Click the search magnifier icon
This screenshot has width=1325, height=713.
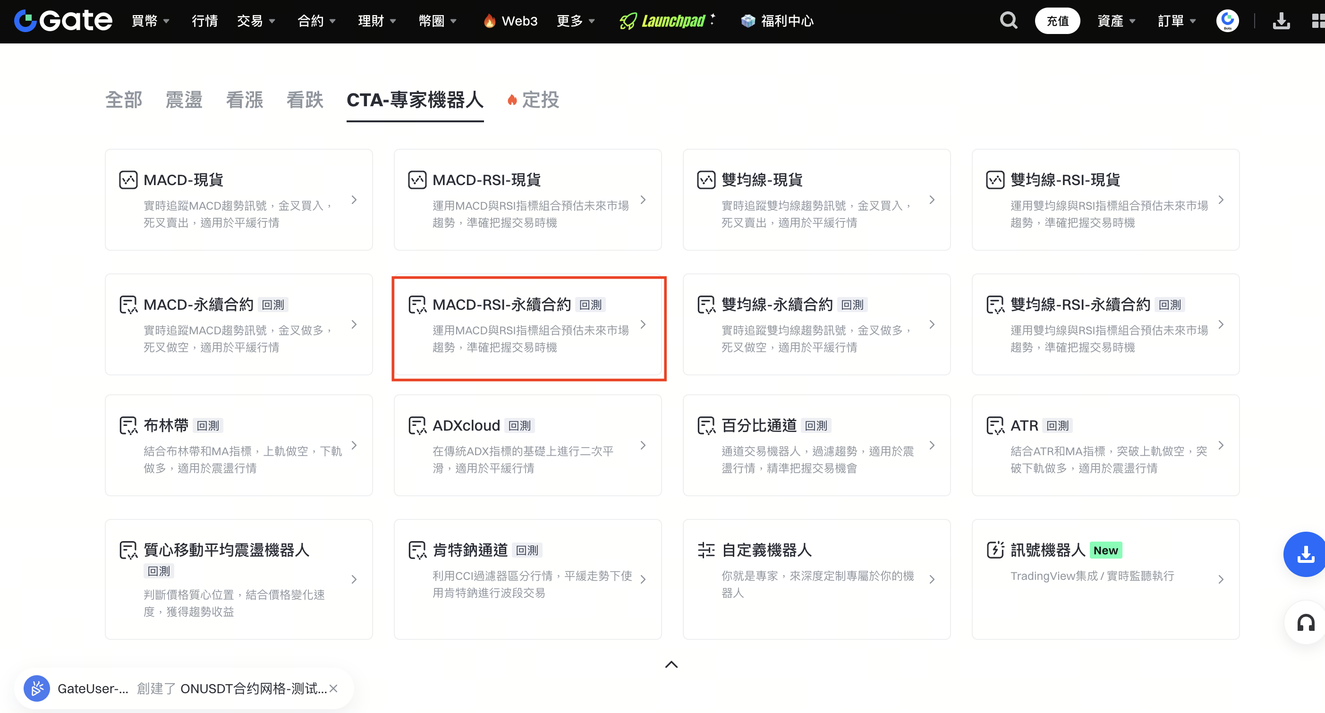(x=1008, y=21)
